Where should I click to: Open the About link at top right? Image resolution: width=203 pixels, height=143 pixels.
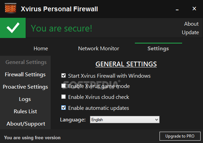(191, 24)
